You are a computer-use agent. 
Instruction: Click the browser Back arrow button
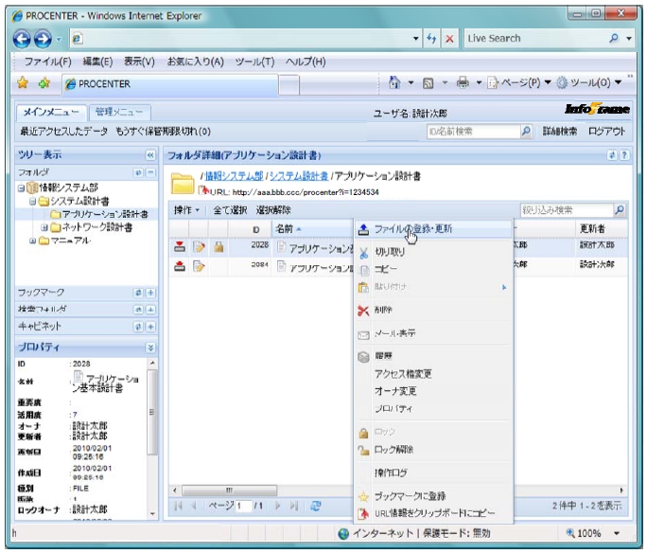[22, 39]
